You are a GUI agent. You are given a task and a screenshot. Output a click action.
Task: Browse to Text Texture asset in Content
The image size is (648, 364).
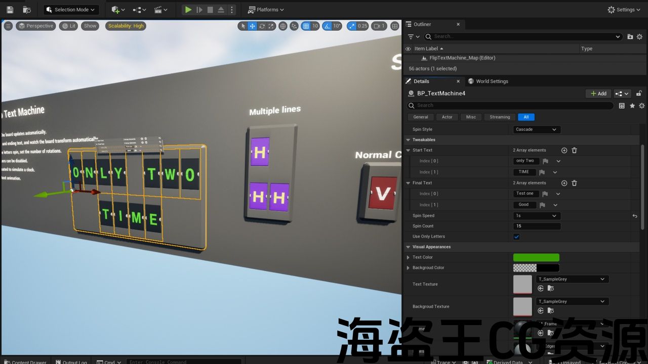(x=550, y=288)
